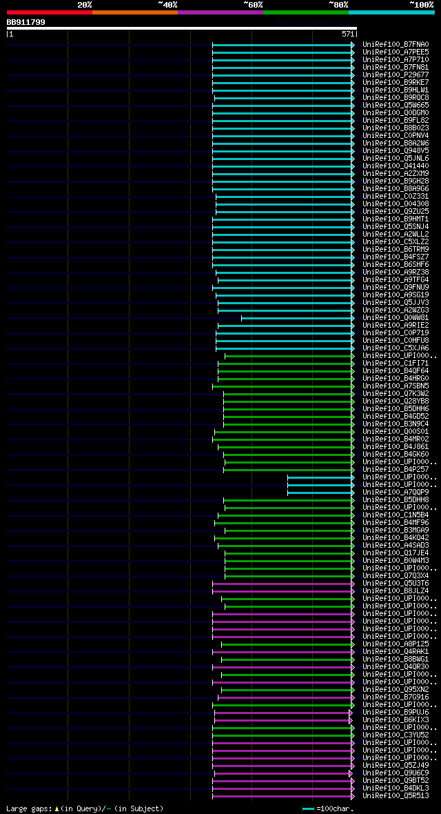Select UniRef100_B8JLZ4 hit label
The width and height of the screenshot is (441, 814).
tap(396, 590)
